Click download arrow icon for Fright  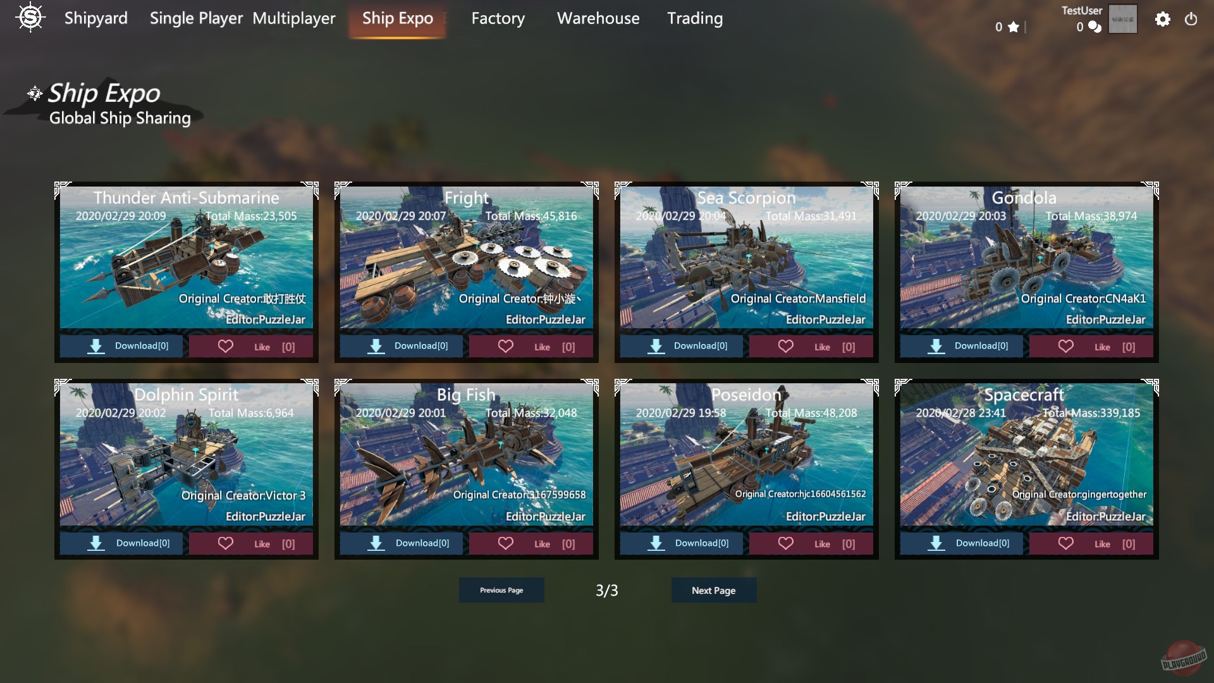tap(376, 347)
